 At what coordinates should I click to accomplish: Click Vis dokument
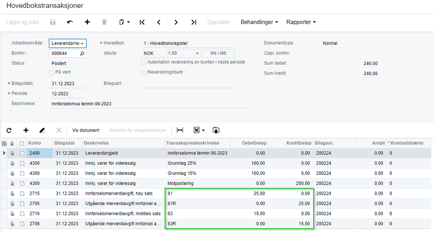coord(86,131)
